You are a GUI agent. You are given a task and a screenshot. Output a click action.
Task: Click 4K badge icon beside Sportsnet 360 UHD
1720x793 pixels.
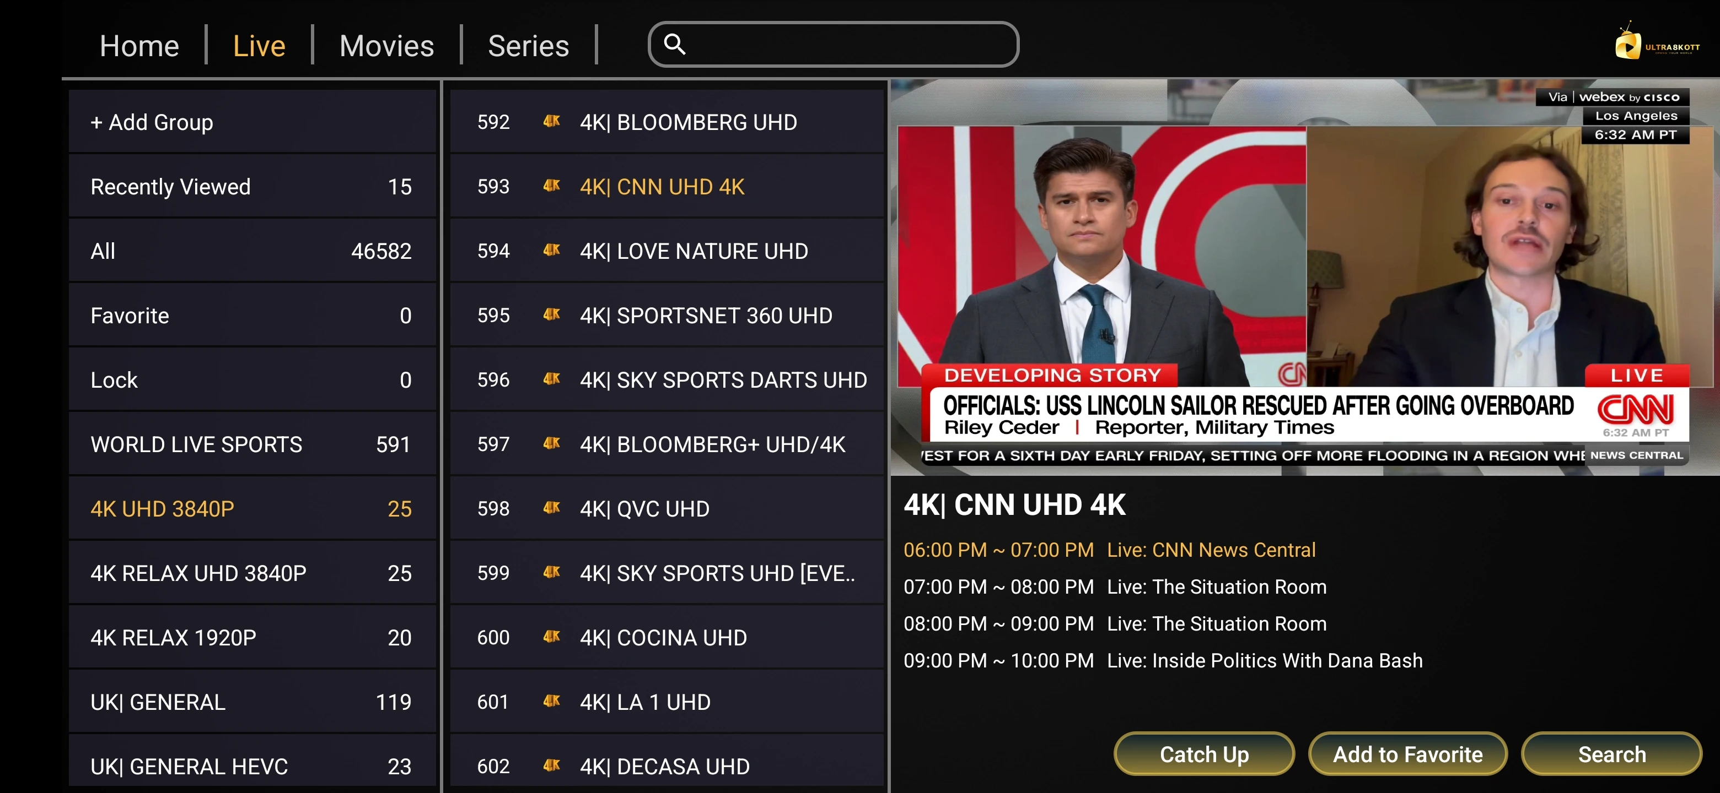tap(551, 315)
